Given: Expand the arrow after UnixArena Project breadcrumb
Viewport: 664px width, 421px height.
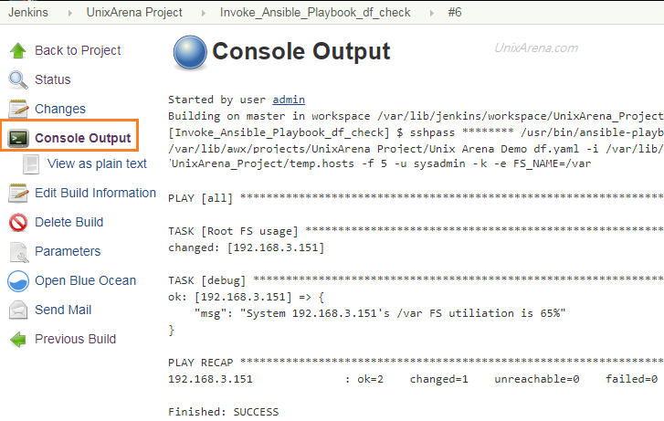Looking at the screenshot, I should [204, 13].
